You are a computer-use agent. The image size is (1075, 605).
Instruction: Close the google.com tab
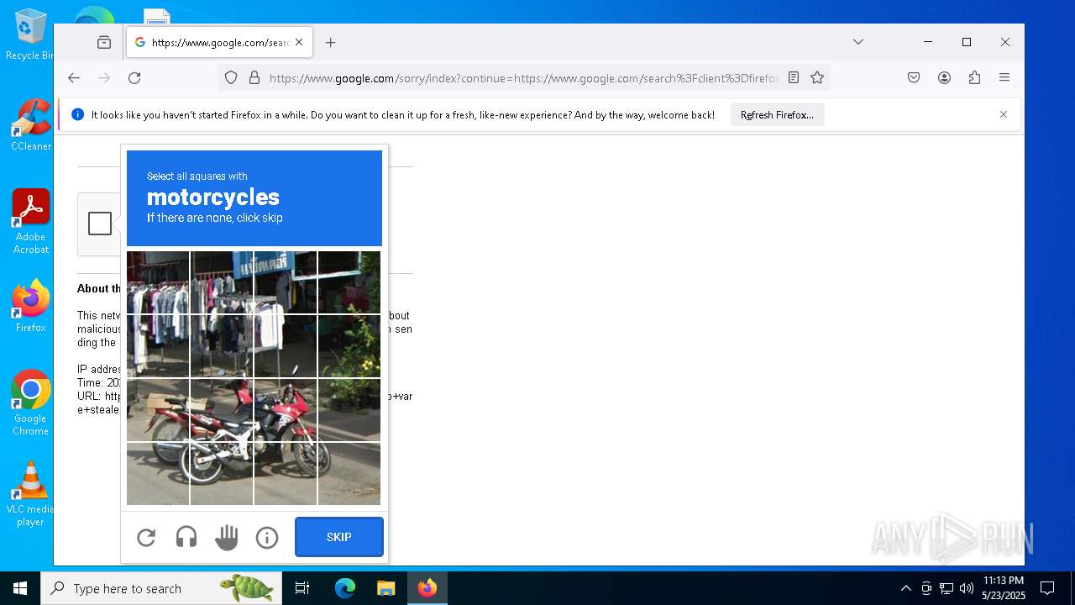point(299,42)
